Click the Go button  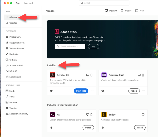click(93, 47)
